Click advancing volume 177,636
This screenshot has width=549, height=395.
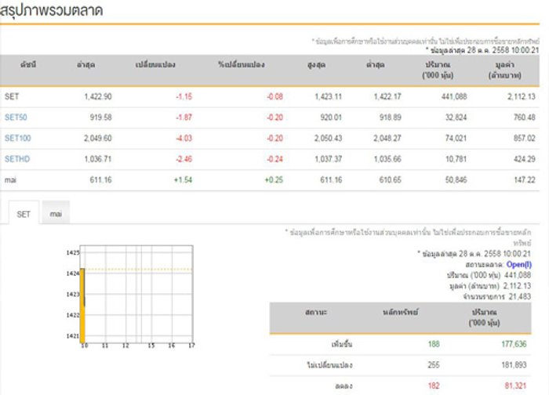(514, 344)
